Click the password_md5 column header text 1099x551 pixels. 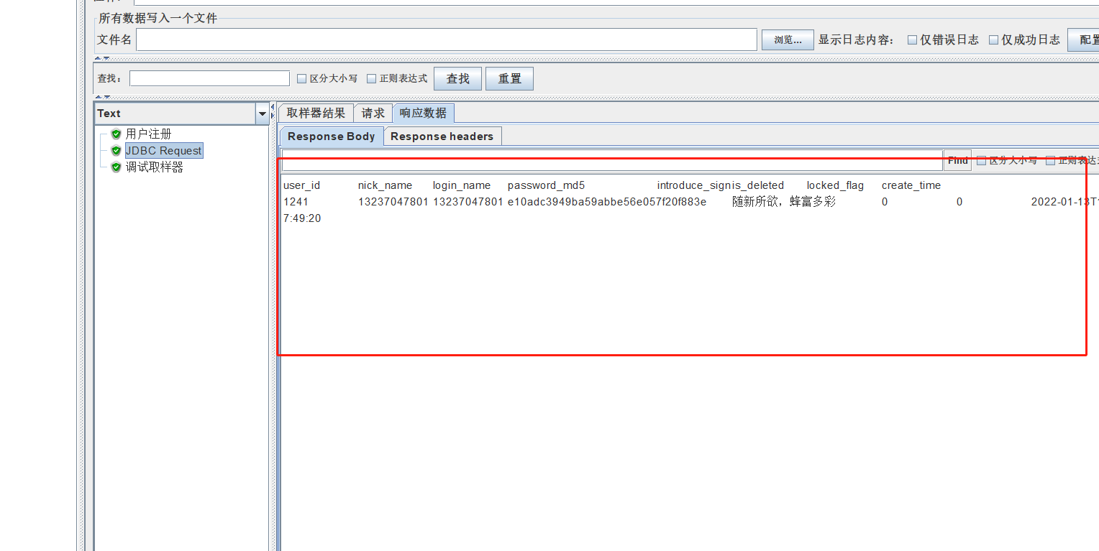click(547, 185)
